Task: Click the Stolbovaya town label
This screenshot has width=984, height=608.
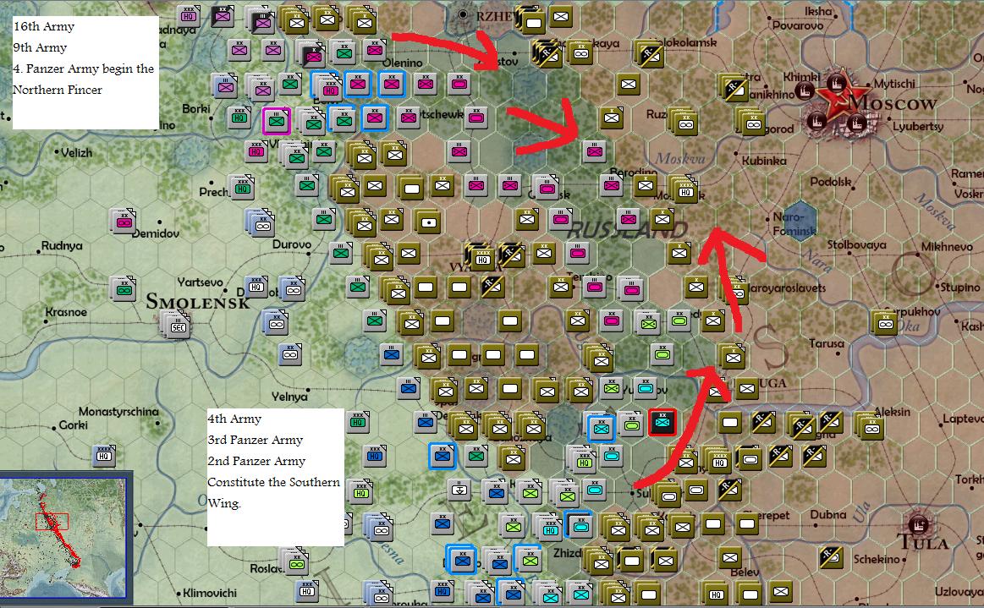Action: 856,244
